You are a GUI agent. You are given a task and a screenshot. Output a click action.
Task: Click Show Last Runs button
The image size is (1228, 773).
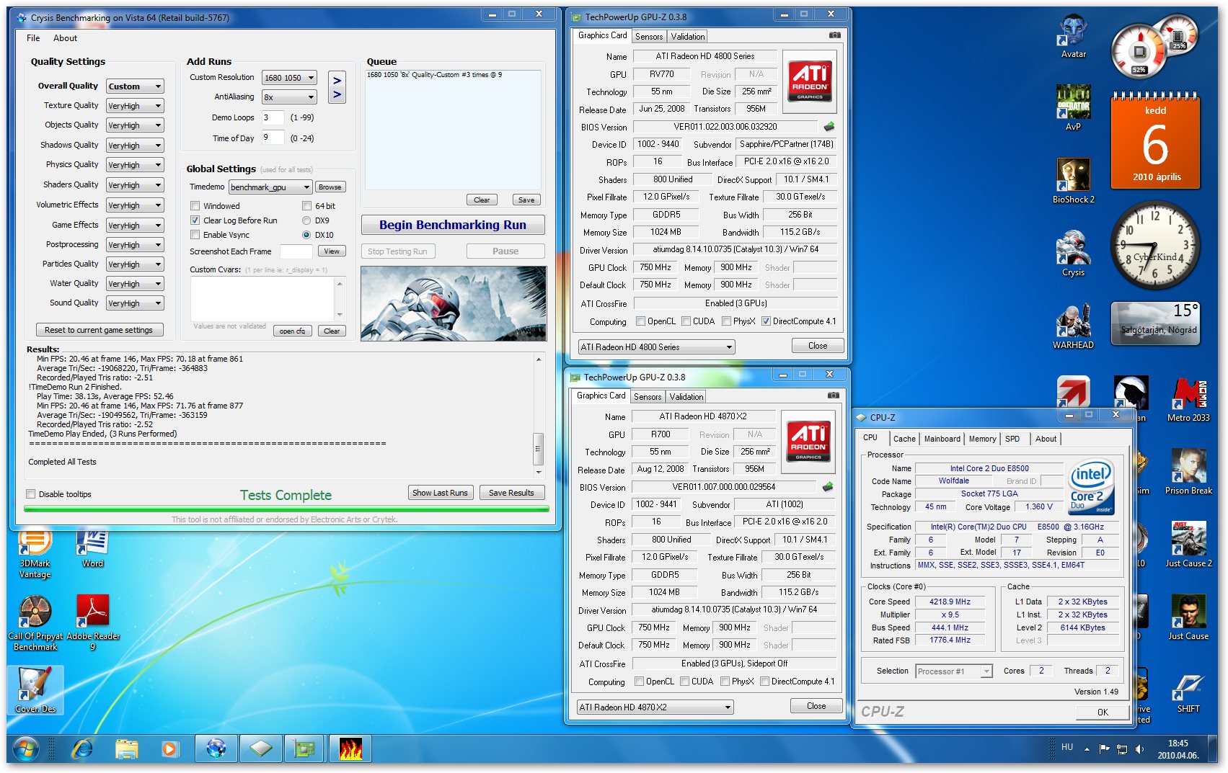click(x=440, y=493)
